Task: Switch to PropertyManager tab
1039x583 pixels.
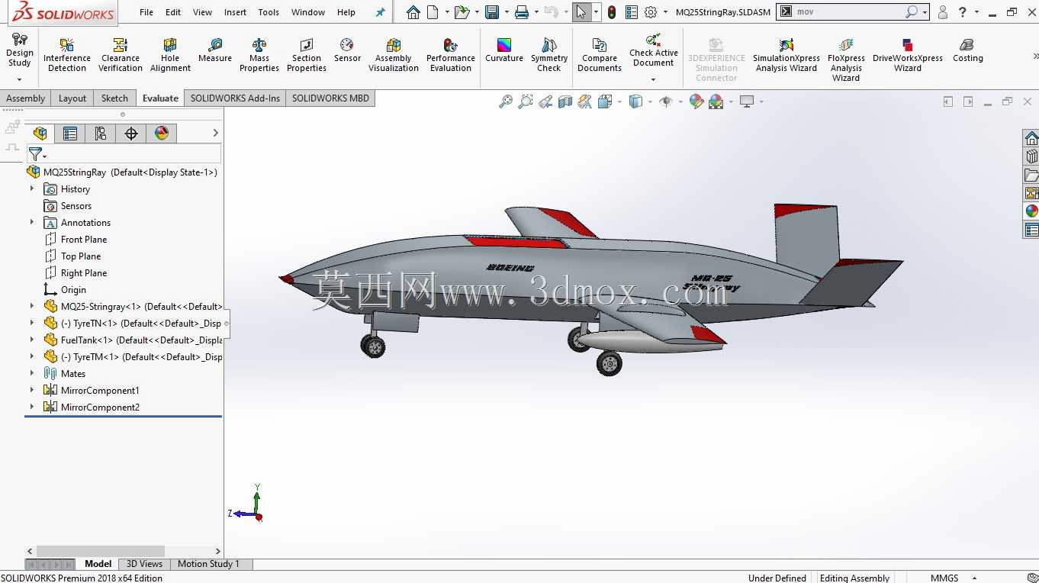Action: [70, 134]
